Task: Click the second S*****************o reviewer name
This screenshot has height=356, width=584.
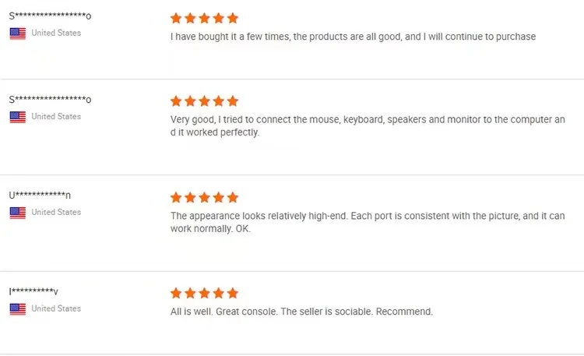Action: point(50,100)
